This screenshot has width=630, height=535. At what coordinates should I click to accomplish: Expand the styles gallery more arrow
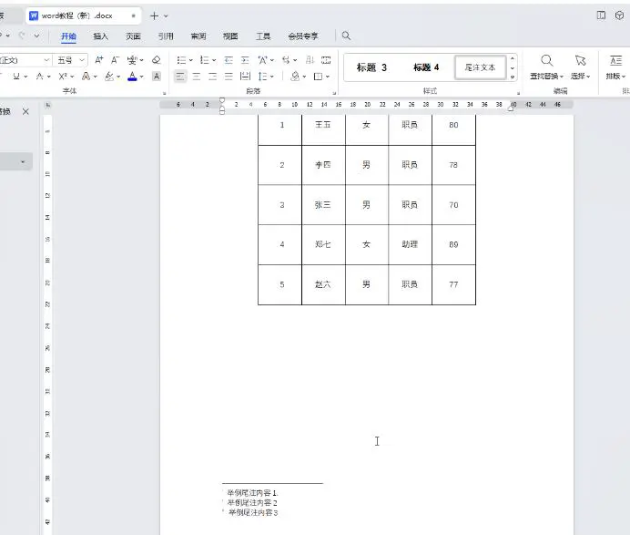point(513,77)
